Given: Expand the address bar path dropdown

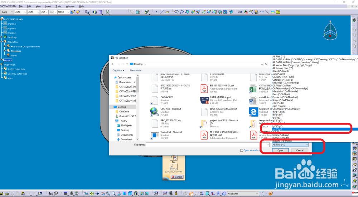Looking at the screenshot, I should click(x=262, y=64).
